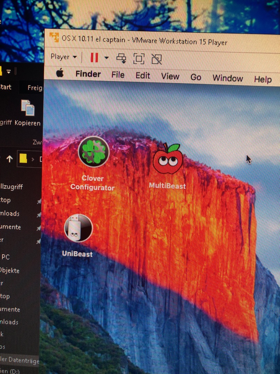
Task: Click the UniBeast label text
Action: [x=77, y=253]
